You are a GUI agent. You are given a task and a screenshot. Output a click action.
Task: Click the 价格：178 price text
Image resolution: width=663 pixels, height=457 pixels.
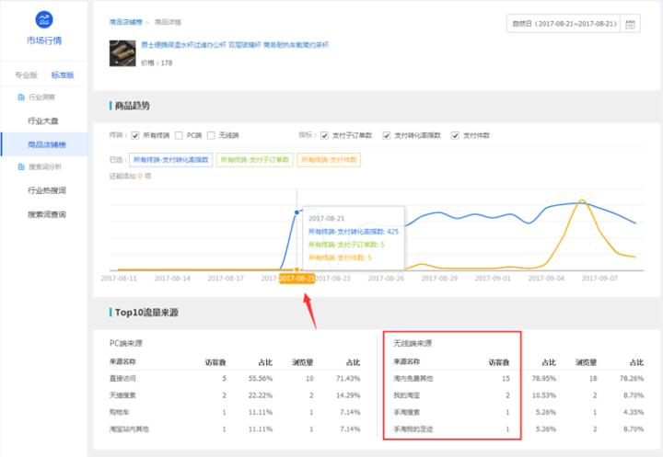(x=157, y=63)
